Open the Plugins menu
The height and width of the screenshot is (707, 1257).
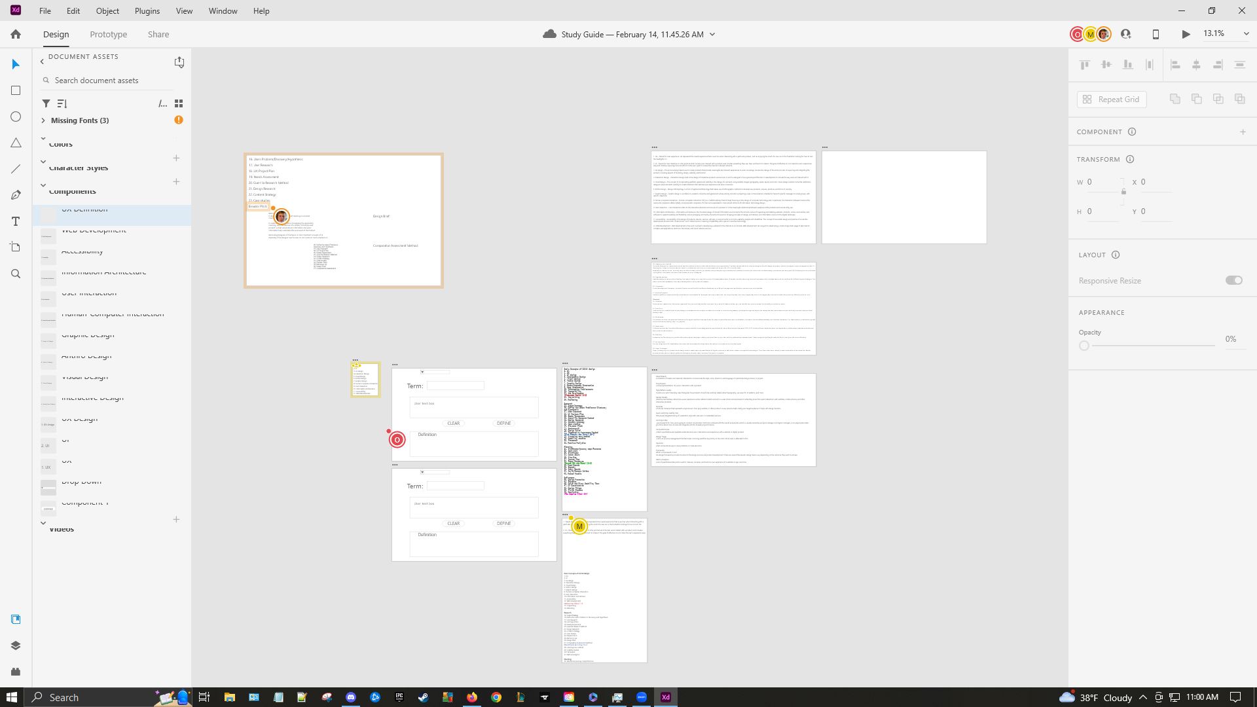(x=147, y=10)
